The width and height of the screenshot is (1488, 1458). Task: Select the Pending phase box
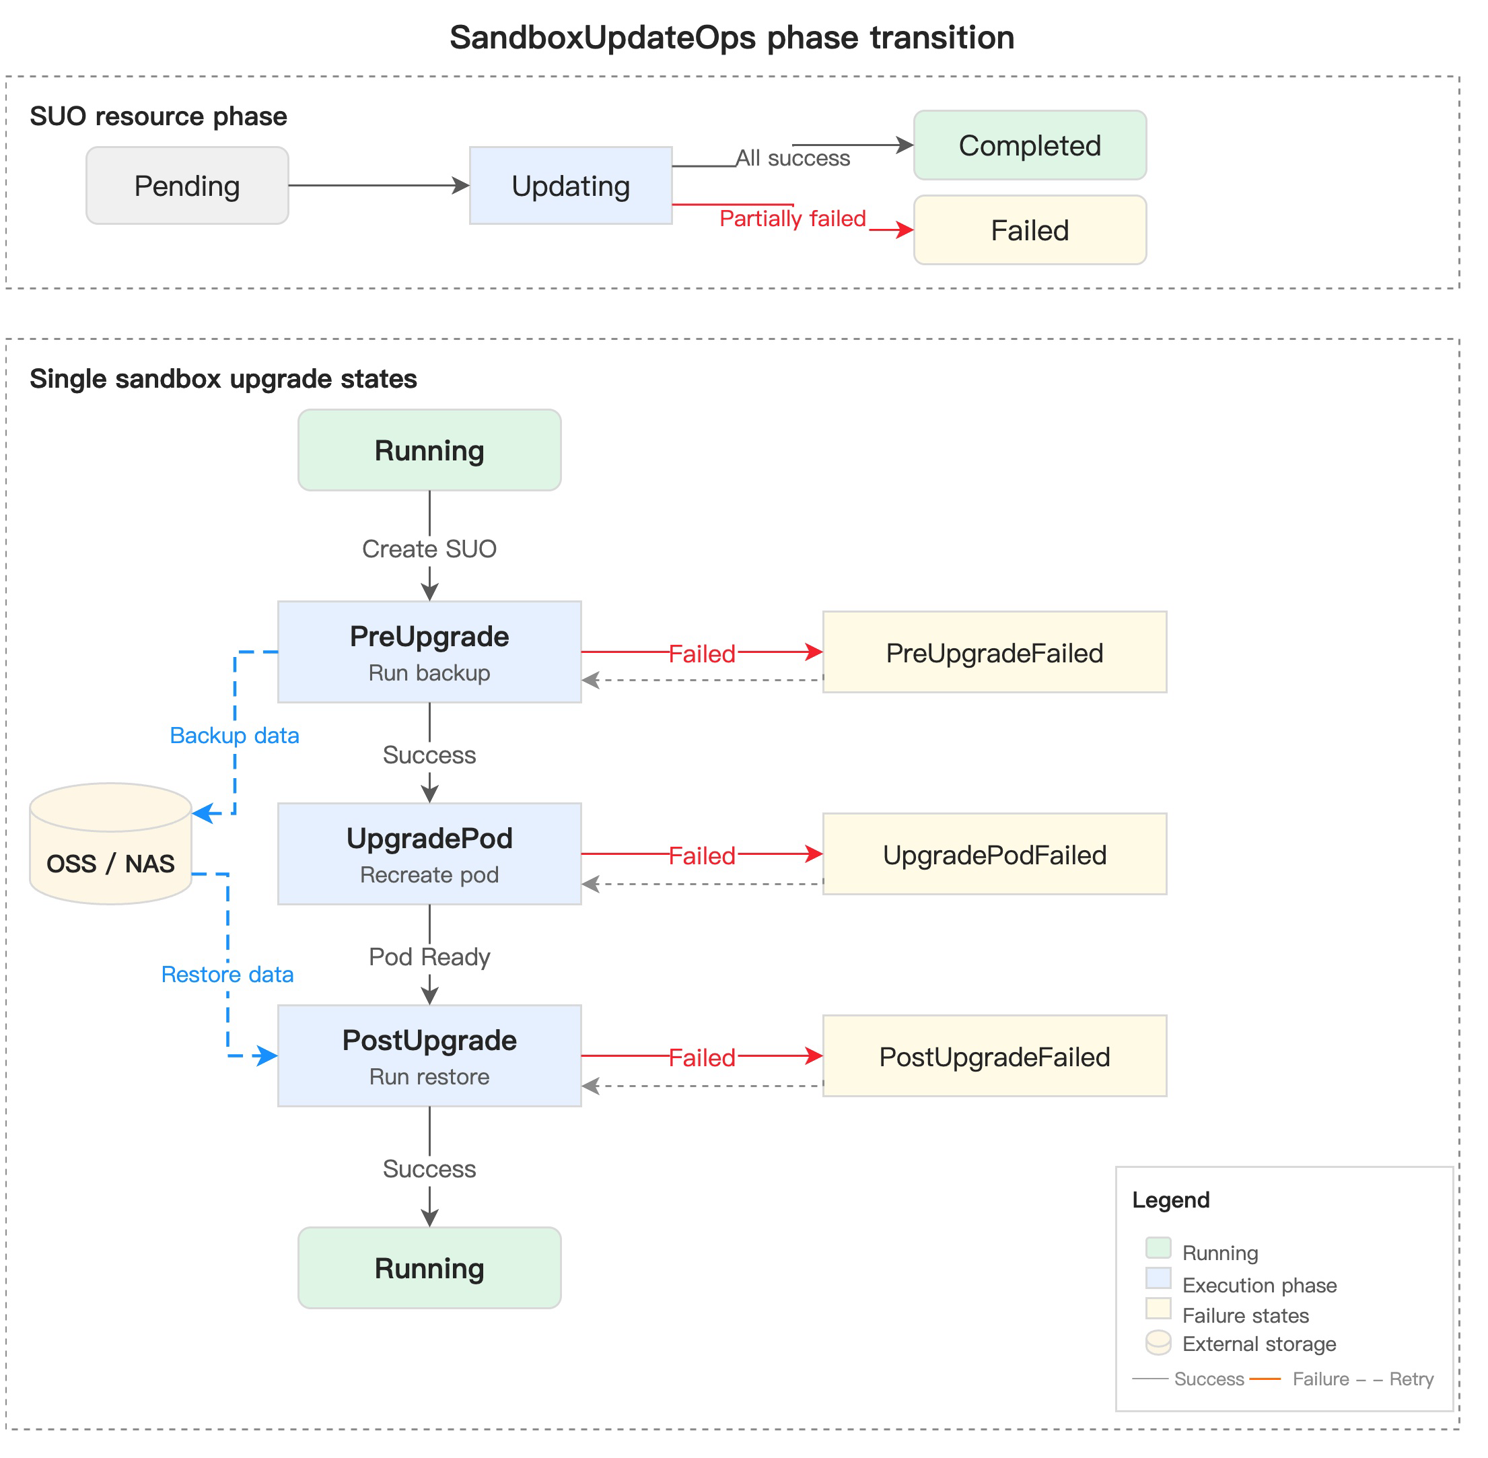click(188, 185)
